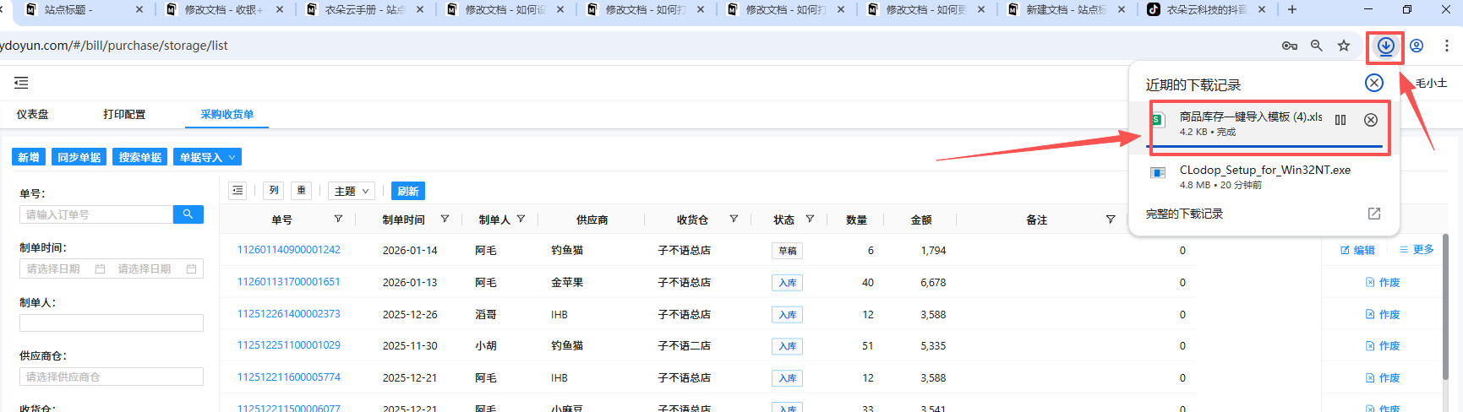Expand 更多 actions for the draft order

click(1417, 250)
